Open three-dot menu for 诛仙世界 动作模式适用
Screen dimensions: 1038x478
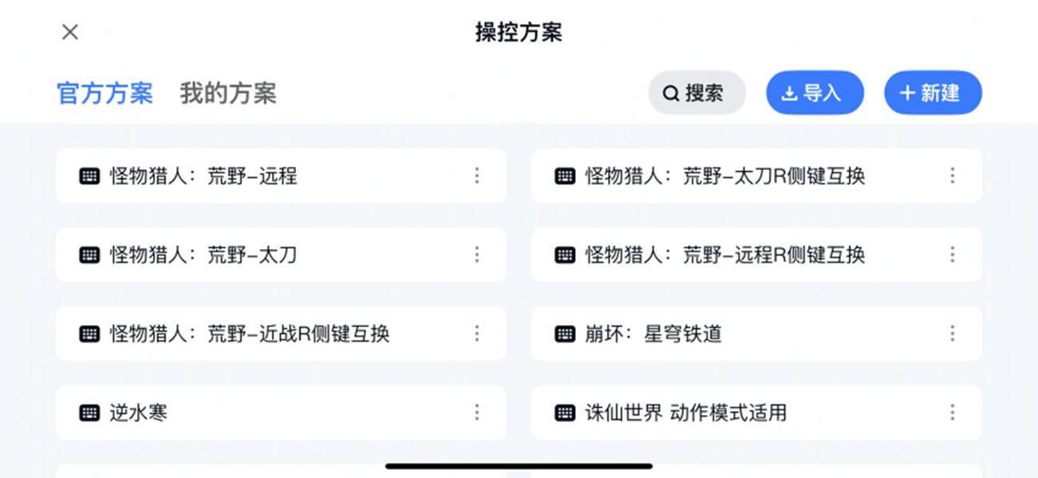[953, 413]
